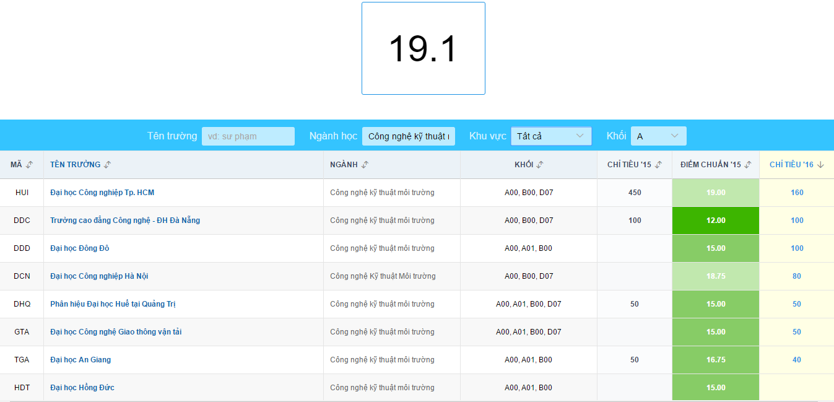Open Trường cao đẳng Công nghệ Đà Nẵng link
Viewport: 834px width, 402px height.
125,221
